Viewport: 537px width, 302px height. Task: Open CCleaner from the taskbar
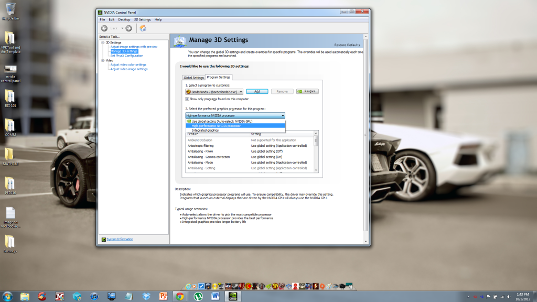(x=42, y=297)
